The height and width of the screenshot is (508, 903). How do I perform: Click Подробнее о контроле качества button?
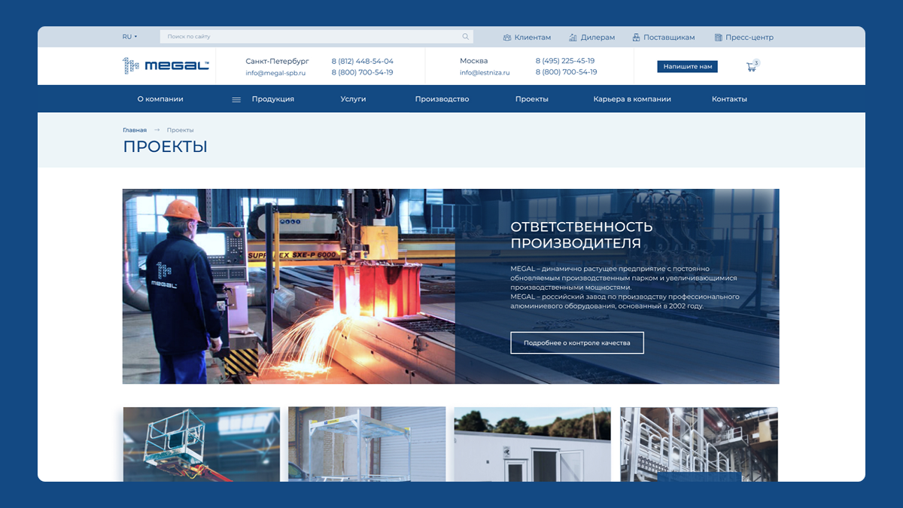coord(576,342)
